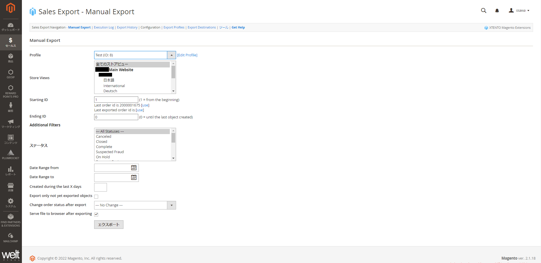Click the エクスポート button
Screen dimensions: 541x263
109,225
